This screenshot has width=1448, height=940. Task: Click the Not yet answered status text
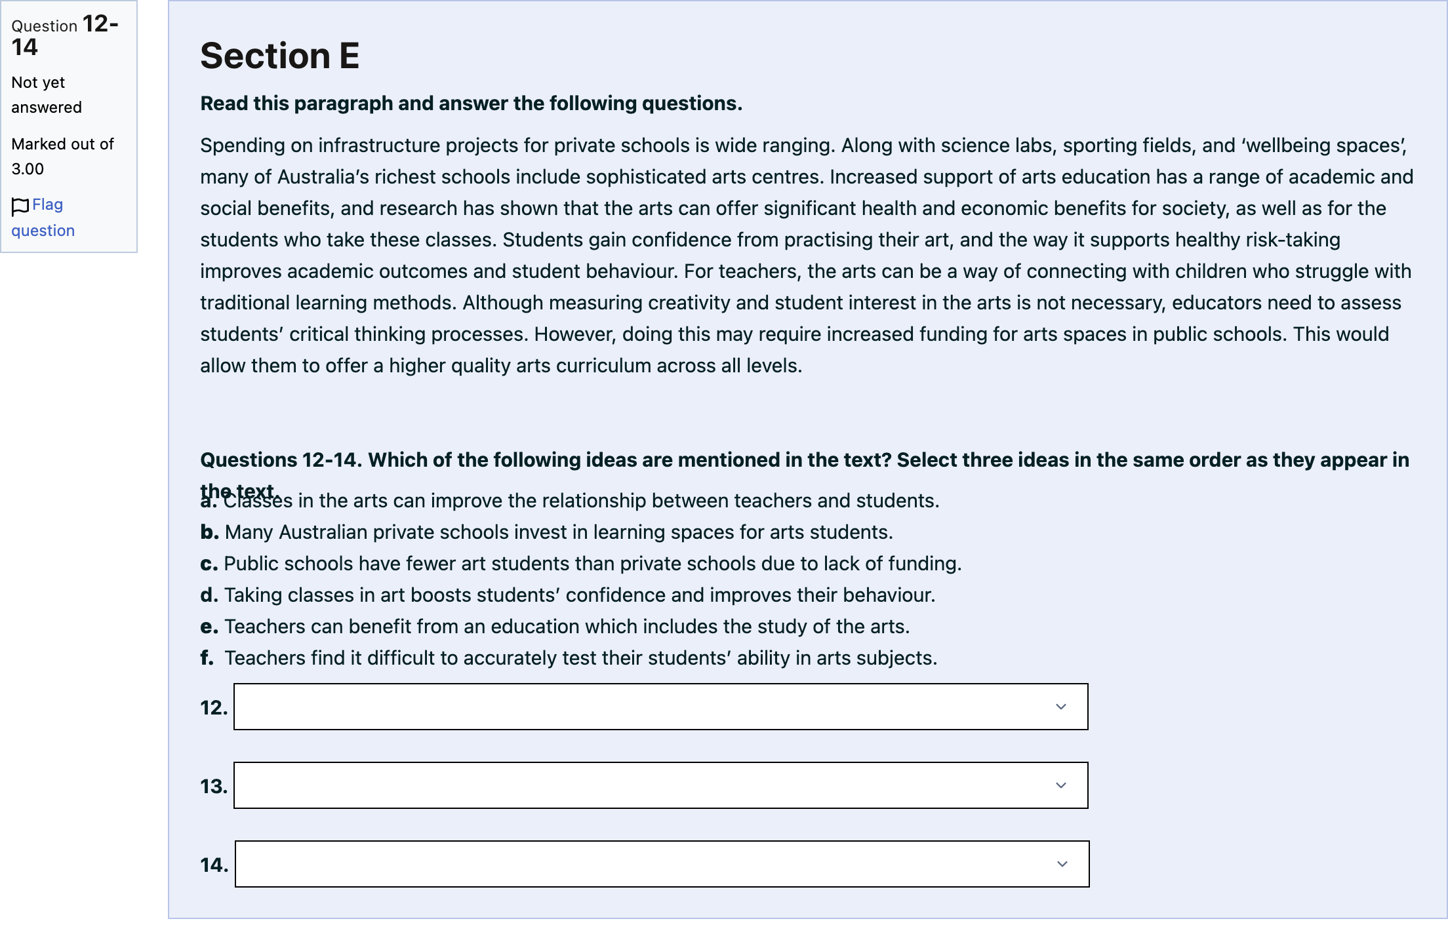(x=47, y=95)
